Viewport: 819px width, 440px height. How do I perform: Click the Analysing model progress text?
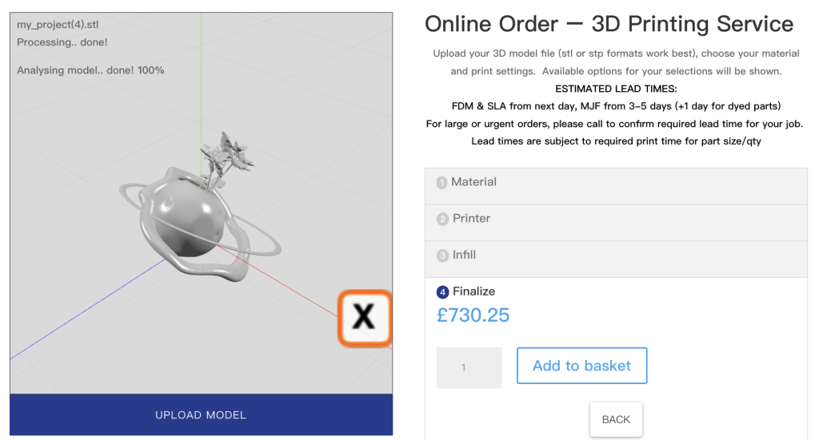coord(90,70)
